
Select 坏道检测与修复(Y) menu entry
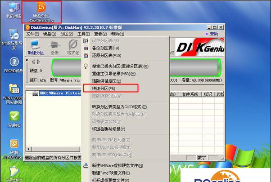[126, 129]
